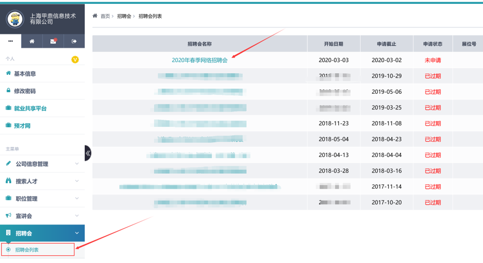Open the three-dots more menu tab
The image size is (483, 263).
pos(11,41)
